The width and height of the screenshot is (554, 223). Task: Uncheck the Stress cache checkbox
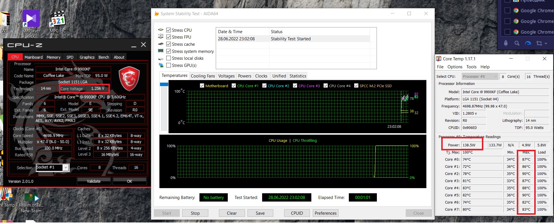coord(169,44)
